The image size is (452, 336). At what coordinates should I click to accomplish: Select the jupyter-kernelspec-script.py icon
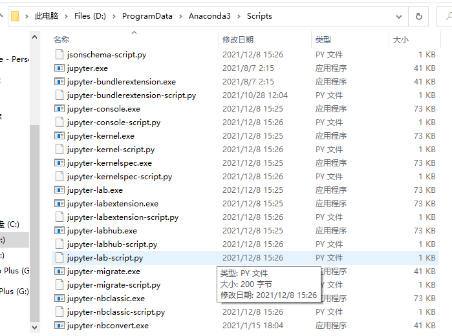click(59, 176)
